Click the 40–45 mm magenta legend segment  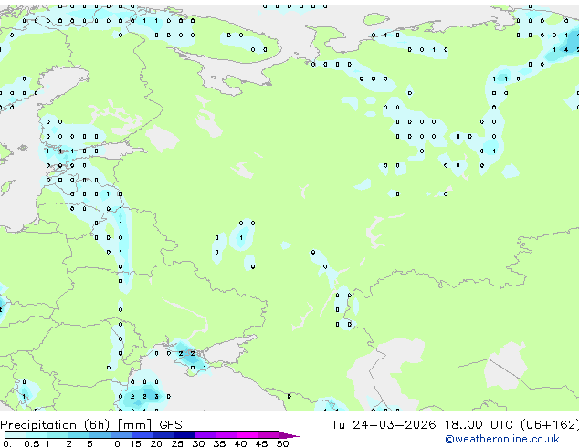tap(247, 435)
